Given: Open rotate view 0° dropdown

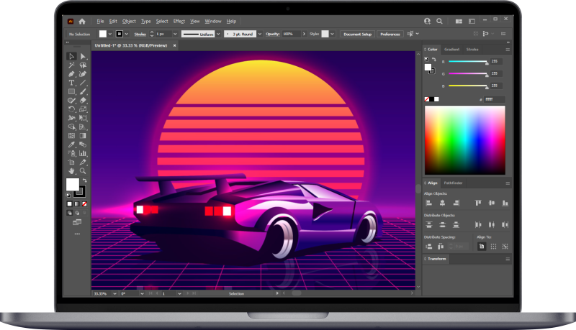Looking at the screenshot, I should (x=142, y=293).
